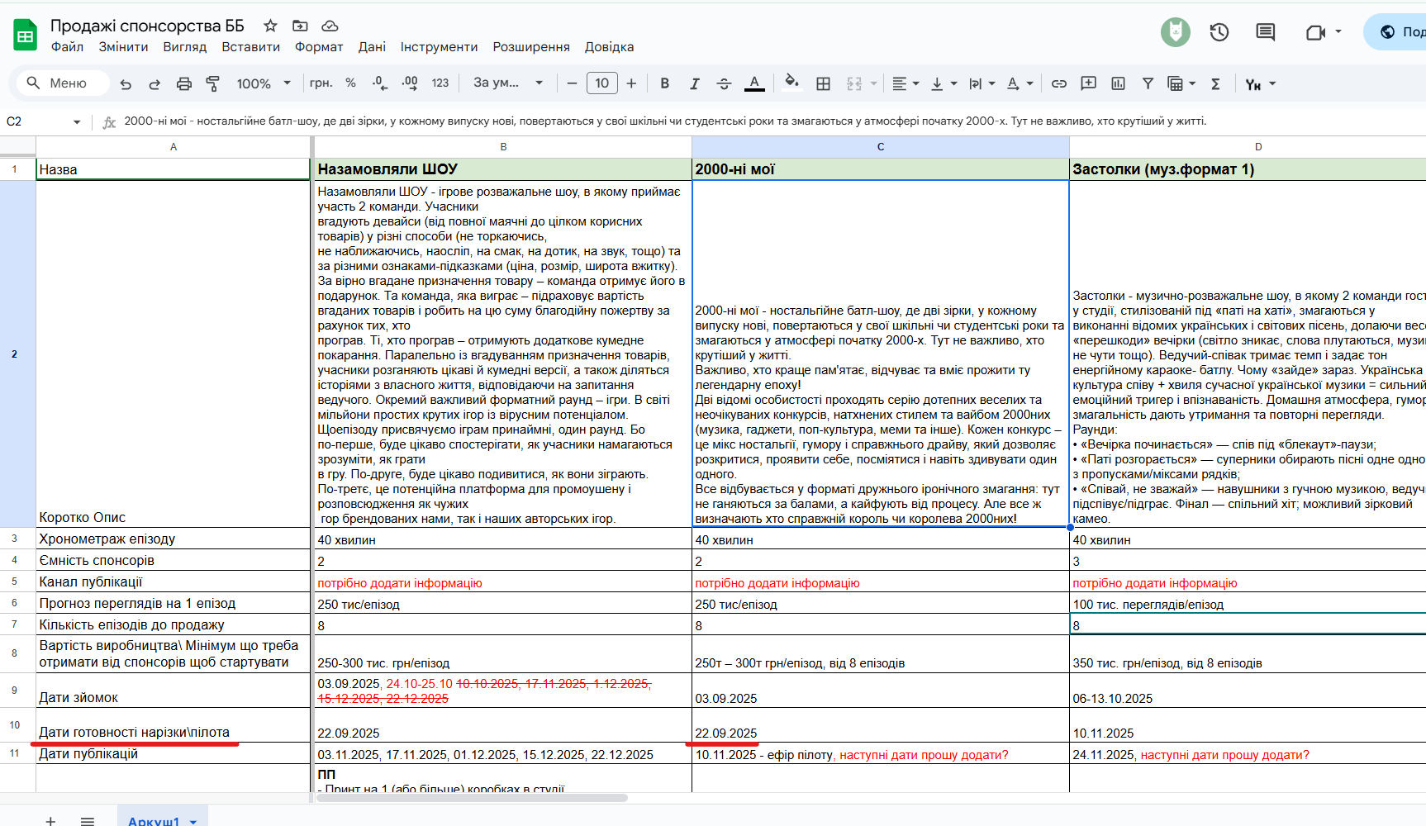The image size is (1426, 826).
Task: Star the document with star icon
Action: click(x=270, y=26)
